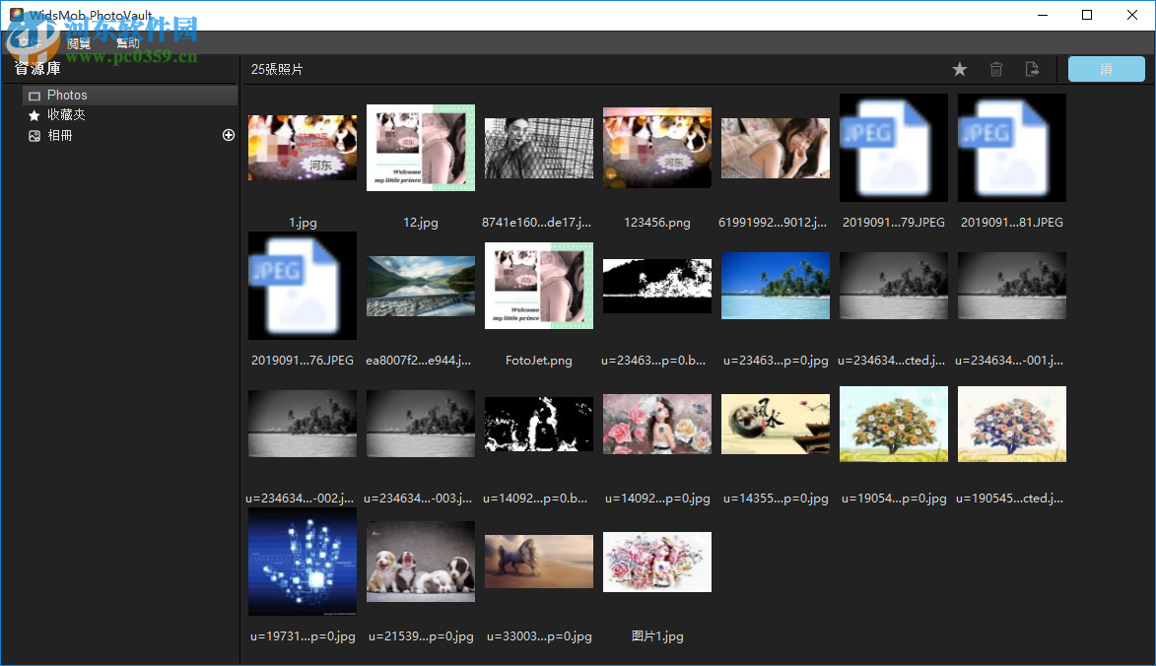Click the star favorite icon in toolbar
1156x666 pixels.
(959, 69)
